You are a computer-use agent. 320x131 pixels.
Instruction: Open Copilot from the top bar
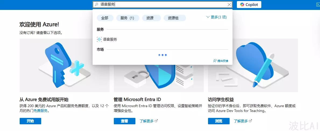click(249, 5)
